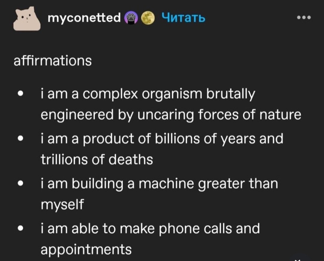Screen dimensions: 324x261
Task: Click the myconetted blog name link
Action: 84,18
